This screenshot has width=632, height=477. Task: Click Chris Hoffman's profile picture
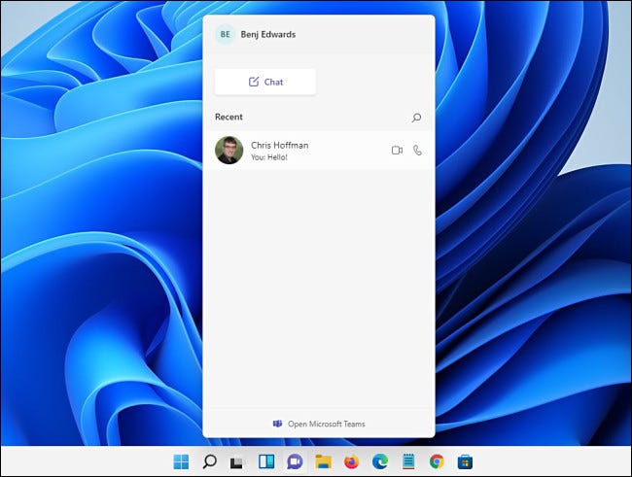pos(228,151)
